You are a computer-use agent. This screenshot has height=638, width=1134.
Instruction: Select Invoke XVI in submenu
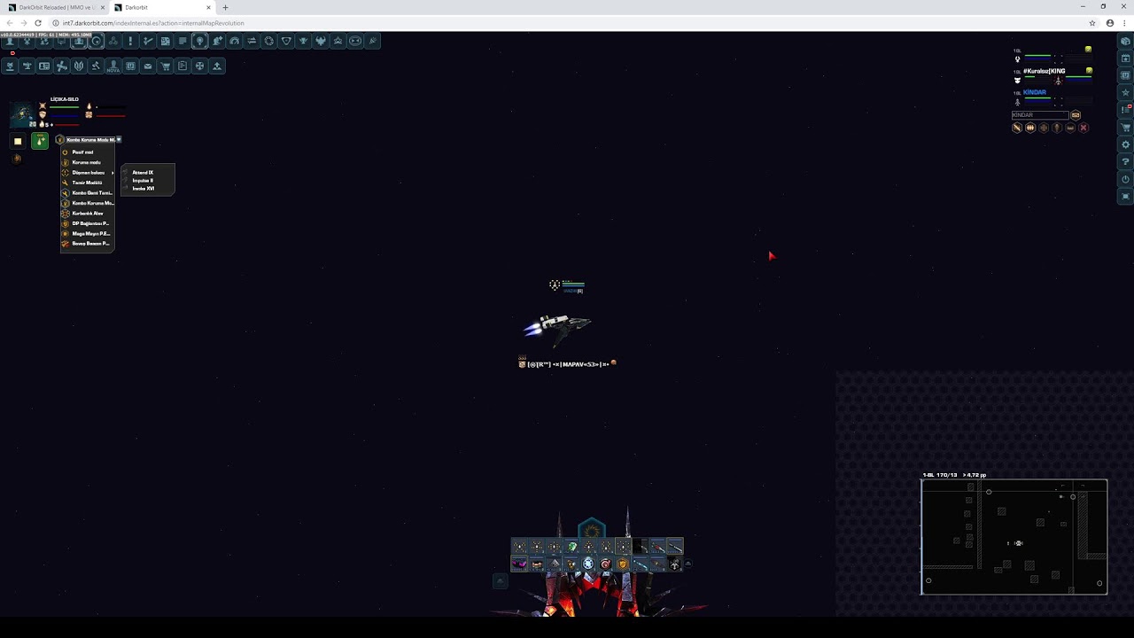pyautogui.click(x=143, y=189)
